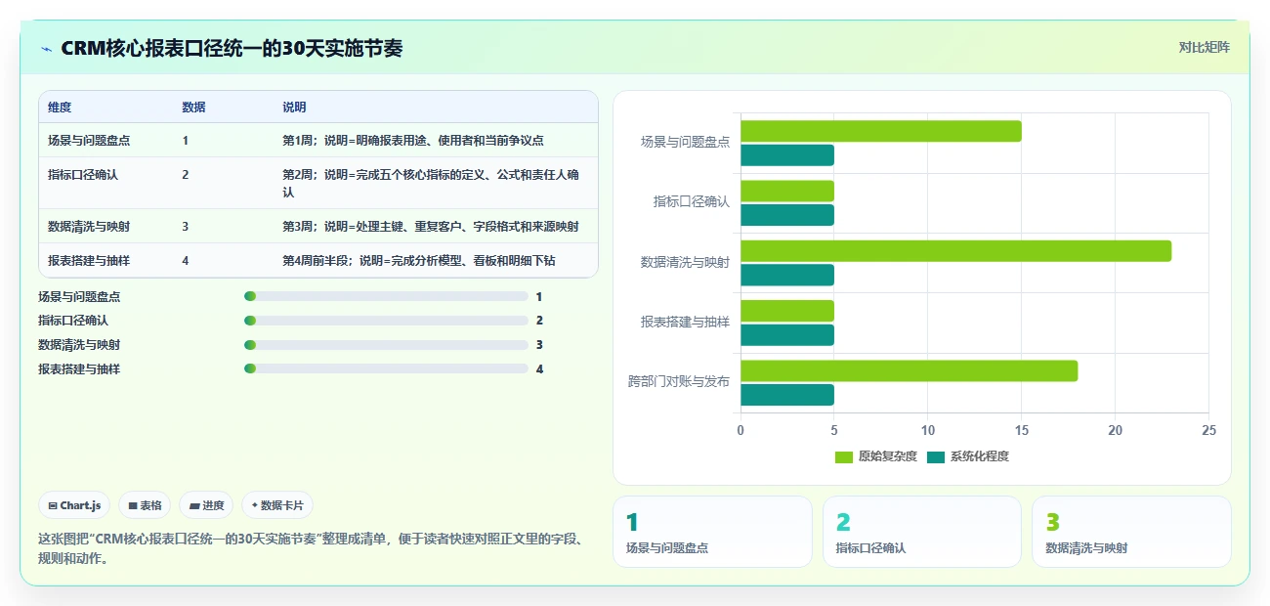Viewport: 1270px width, 606px height.
Task: Click the 指标口径确认 label in the progress list
Action: (x=73, y=321)
